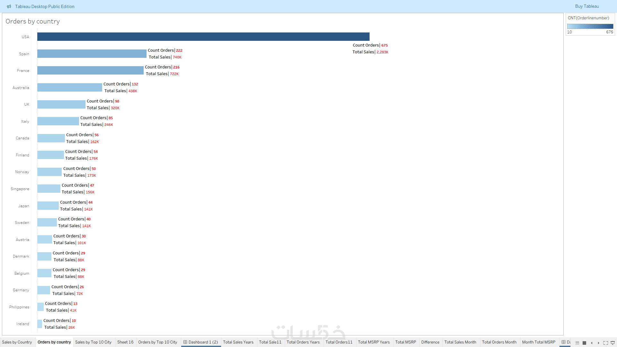The height and width of the screenshot is (347, 617).
Task: Switch to Sales by Country tab
Action: coord(17,342)
